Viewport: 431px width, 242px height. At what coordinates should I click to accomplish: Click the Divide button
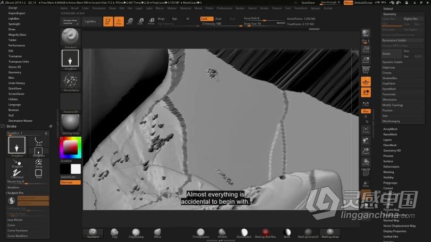click(392, 54)
